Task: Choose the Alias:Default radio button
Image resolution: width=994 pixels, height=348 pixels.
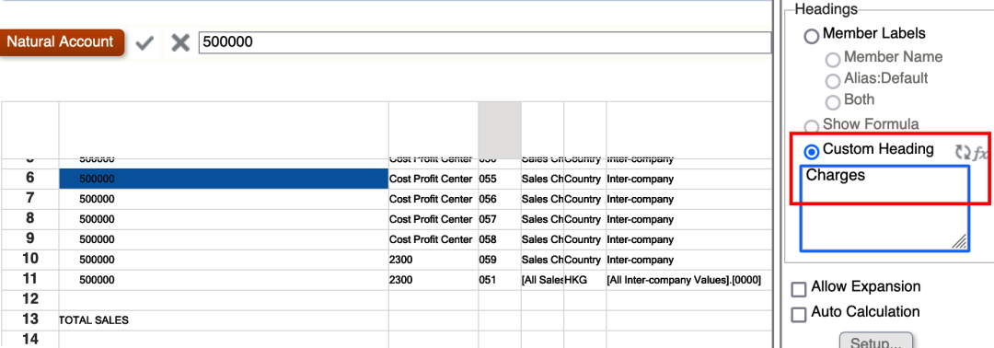Action: (832, 81)
